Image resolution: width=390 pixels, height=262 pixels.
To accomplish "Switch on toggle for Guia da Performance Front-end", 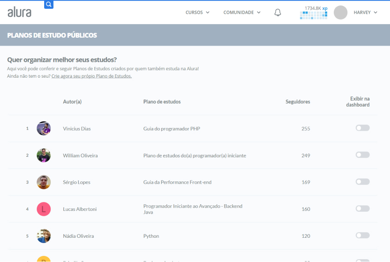I will 363,181.
